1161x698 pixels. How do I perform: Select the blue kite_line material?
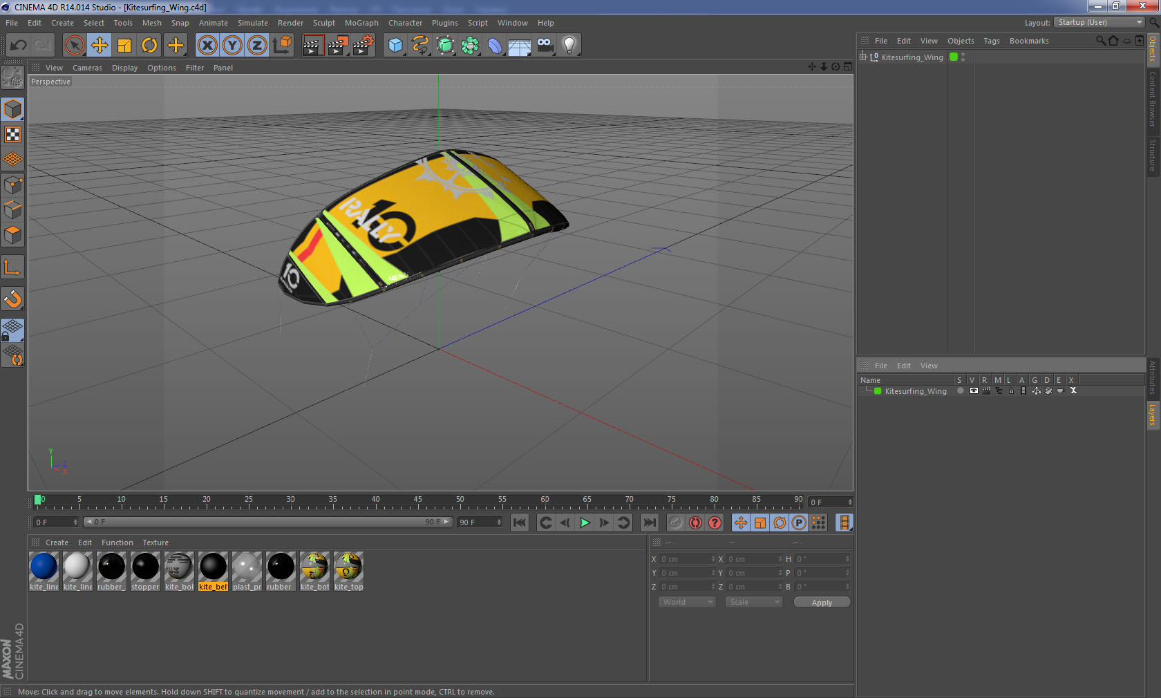click(x=44, y=571)
